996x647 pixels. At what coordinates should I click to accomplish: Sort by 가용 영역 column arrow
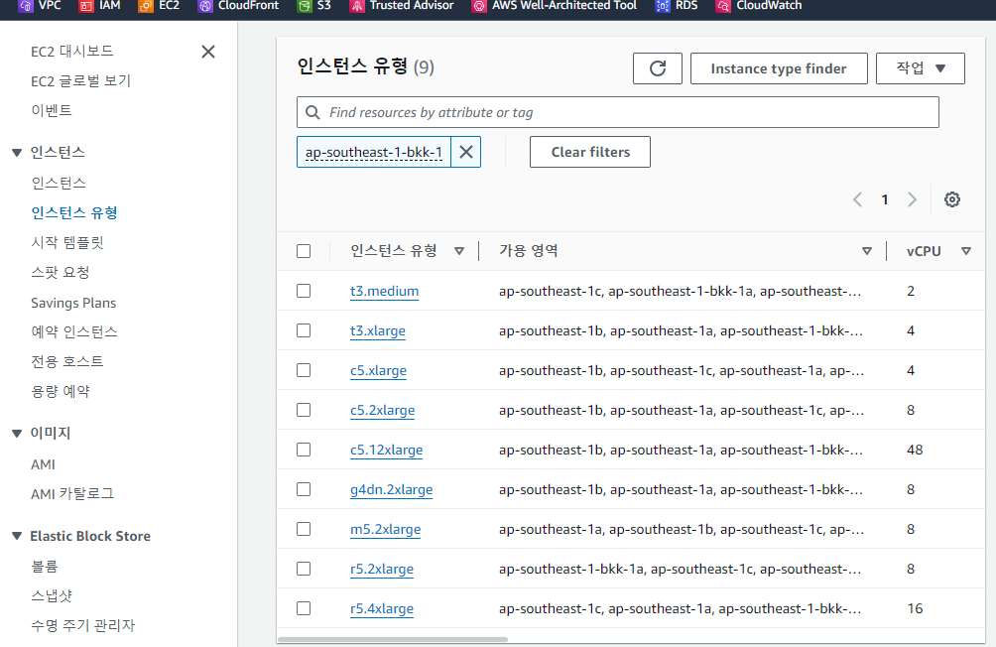coord(866,251)
